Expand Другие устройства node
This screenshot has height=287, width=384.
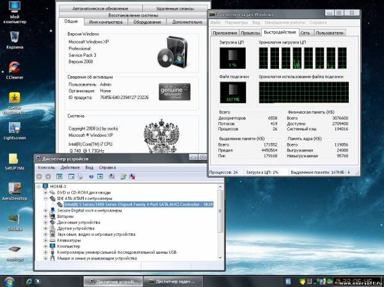45,228
